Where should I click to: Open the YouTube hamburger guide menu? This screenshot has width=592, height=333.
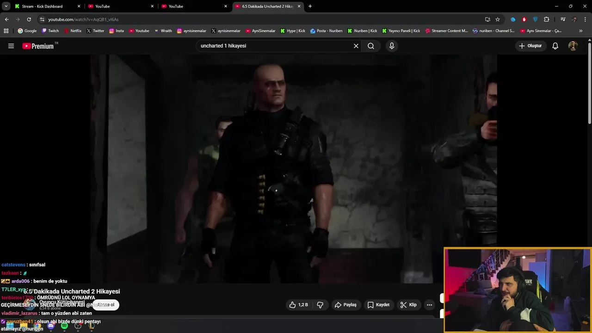(11, 46)
